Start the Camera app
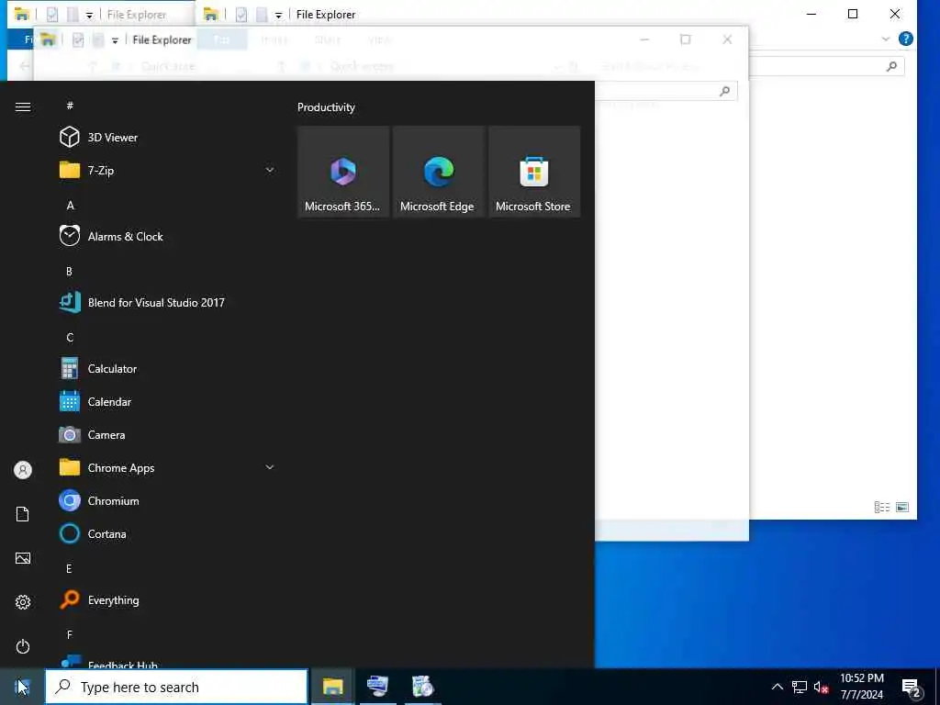This screenshot has width=940, height=705. 169,434
